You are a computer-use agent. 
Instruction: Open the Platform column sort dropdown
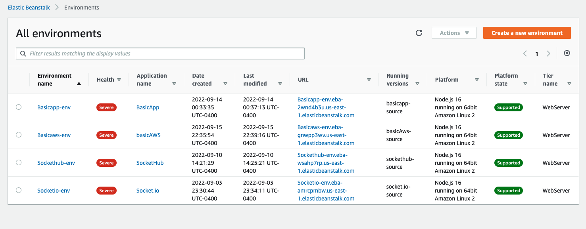477,79
